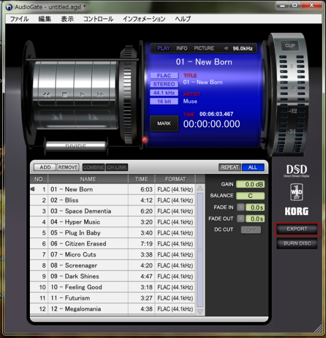The image size is (326, 338).
Task: Click the ADD button above the song list
Action: tap(45, 167)
